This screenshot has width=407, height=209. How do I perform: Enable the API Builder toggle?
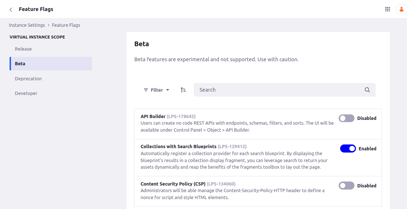click(346, 118)
